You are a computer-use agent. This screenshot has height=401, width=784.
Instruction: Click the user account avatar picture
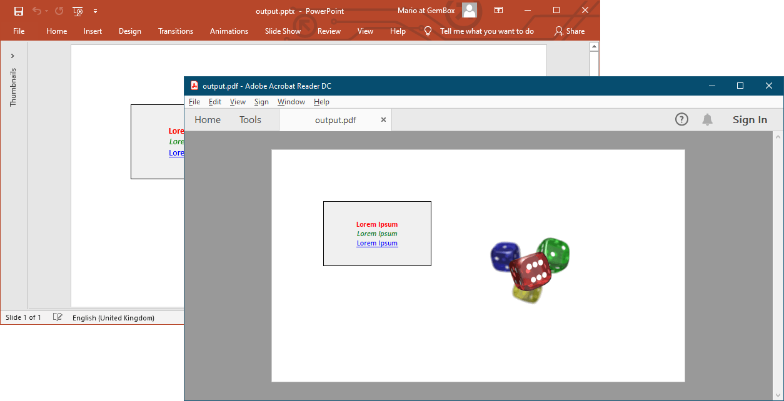point(470,10)
